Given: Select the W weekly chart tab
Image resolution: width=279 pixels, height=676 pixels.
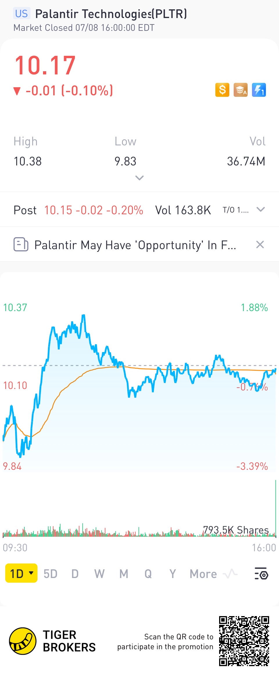Looking at the screenshot, I should tap(99, 574).
